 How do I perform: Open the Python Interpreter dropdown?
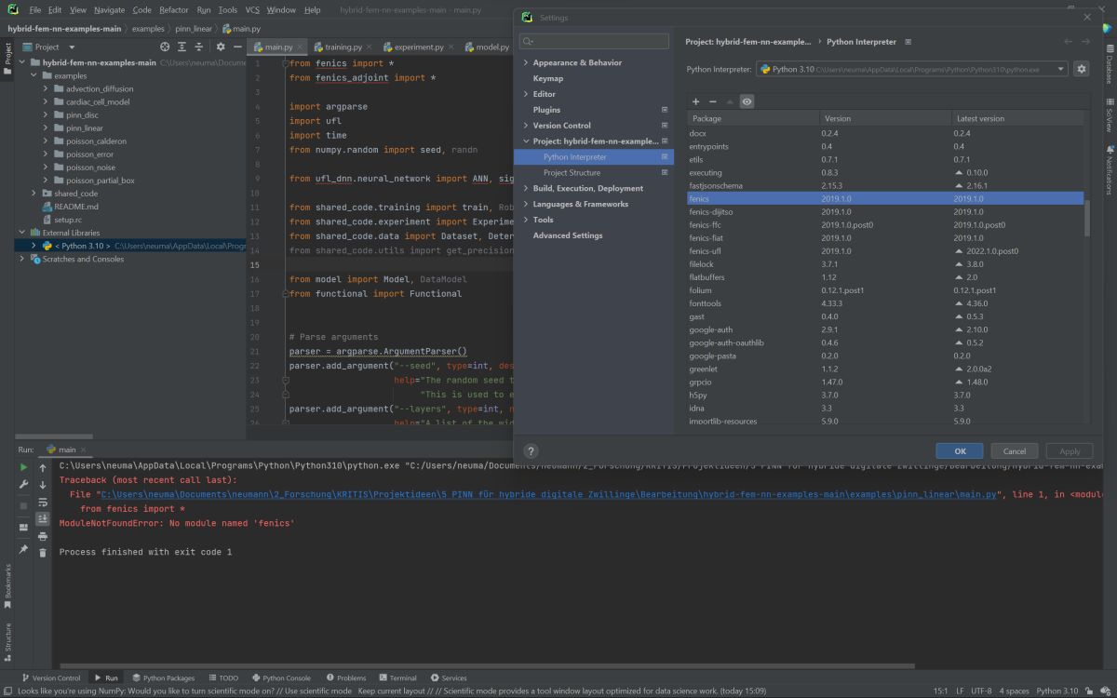pyautogui.click(x=911, y=69)
